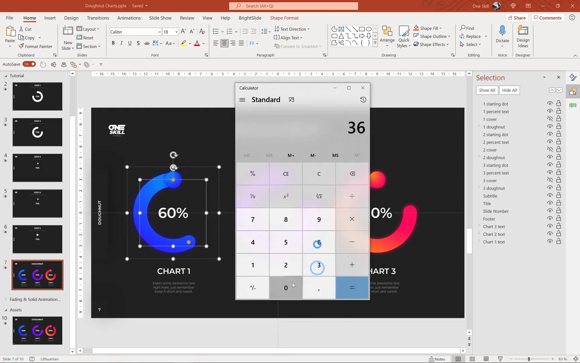Open Calculator's history panel icon

click(x=363, y=99)
